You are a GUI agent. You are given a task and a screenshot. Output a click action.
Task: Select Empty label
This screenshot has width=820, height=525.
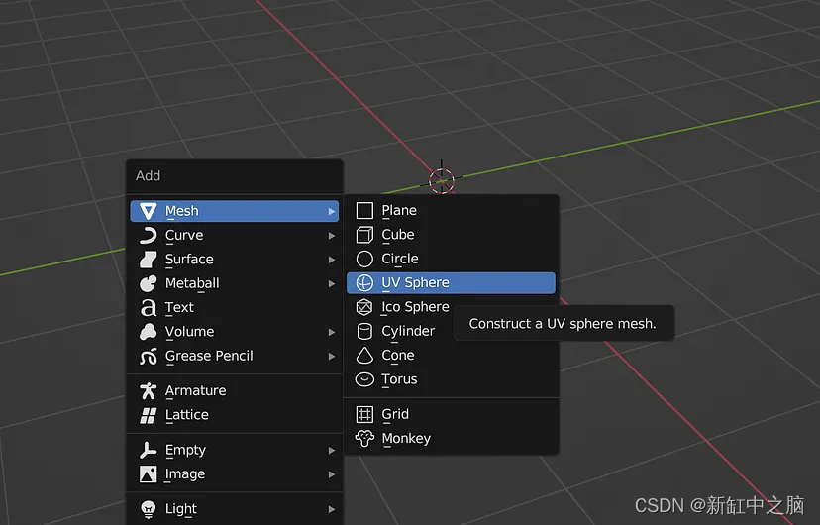185,451
